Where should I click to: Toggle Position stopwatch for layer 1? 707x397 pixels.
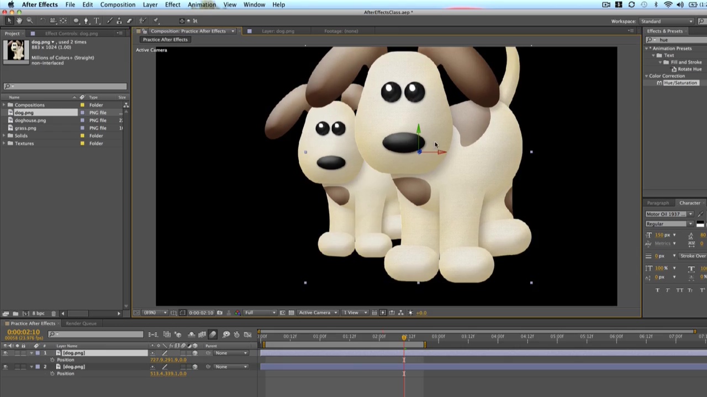(52, 360)
